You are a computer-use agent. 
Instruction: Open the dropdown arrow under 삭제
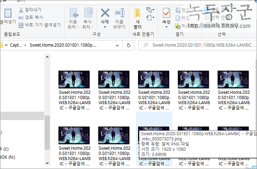(105, 27)
